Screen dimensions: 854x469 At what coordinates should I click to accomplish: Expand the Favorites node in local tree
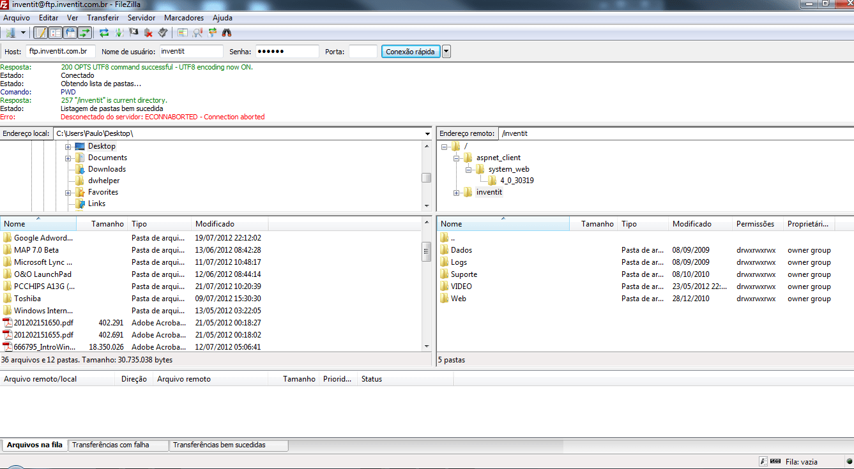pos(68,192)
